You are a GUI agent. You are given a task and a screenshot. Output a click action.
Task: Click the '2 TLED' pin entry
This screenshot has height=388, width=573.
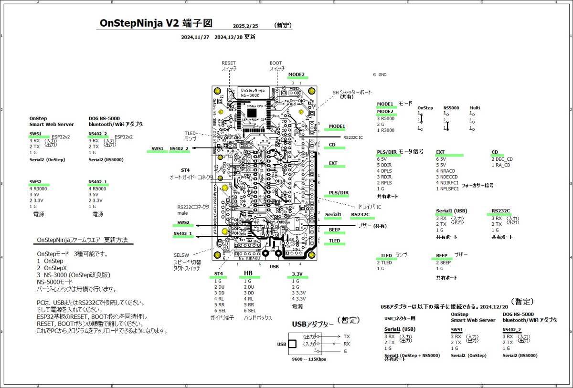click(x=384, y=262)
